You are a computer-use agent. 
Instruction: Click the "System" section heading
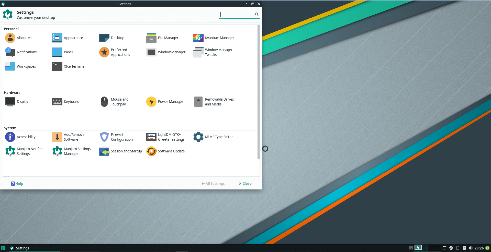[x=10, y=128]
